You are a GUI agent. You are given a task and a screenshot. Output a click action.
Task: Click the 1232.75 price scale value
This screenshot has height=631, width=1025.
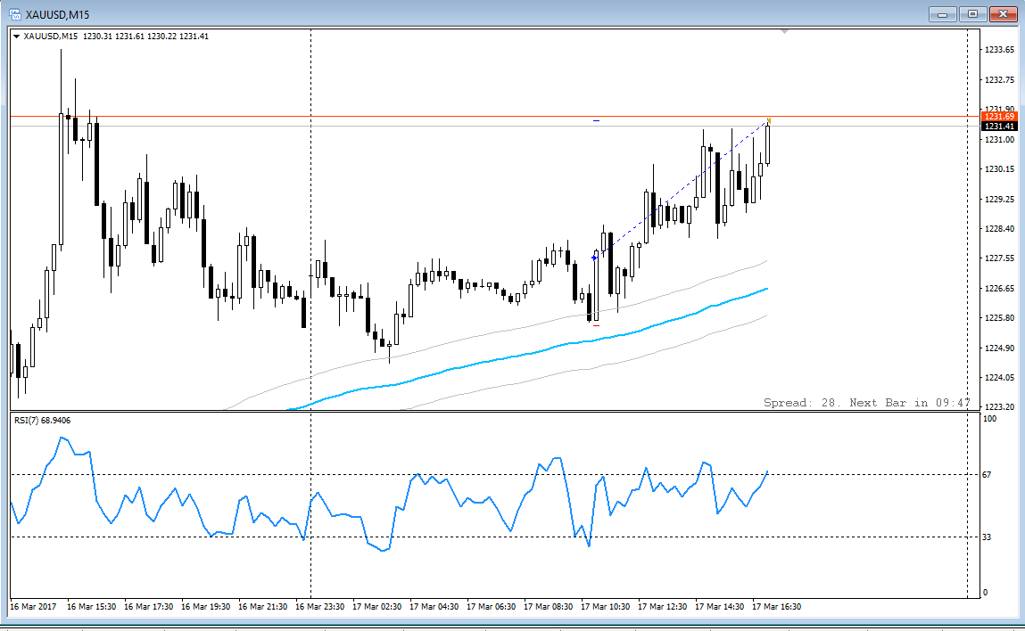click(x=999, y=79)
